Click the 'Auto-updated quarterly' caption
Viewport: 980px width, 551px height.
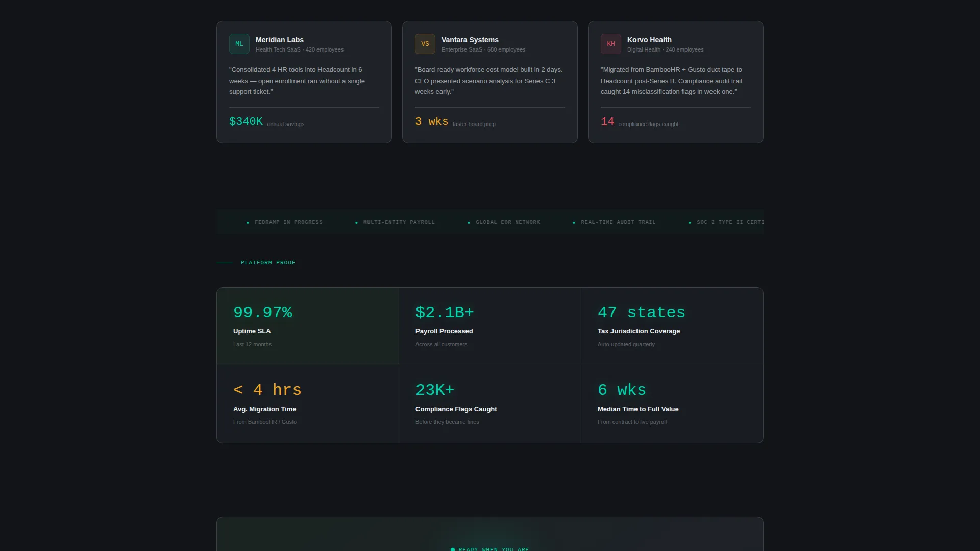tap(626, 344)
